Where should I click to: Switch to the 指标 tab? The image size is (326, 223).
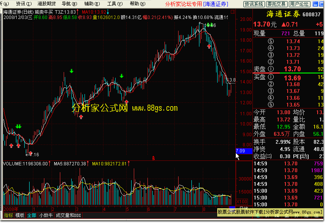click(8, 215)
